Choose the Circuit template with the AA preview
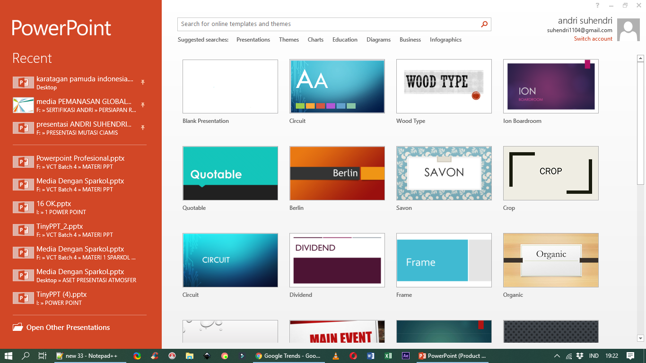The width and height of the screenshot is (646, 363). (337, 86)
